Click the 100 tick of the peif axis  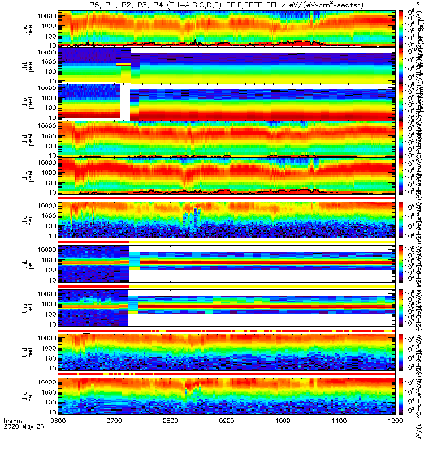coord(50,402)
